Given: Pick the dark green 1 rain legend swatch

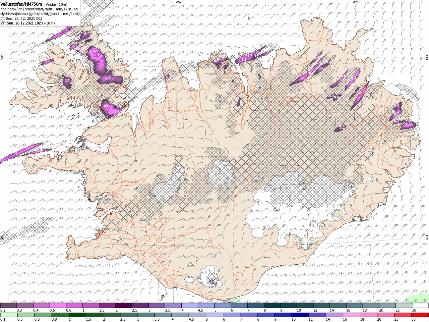Looking at the screenshot, I should pyautogui.click(x=77, y=315).
